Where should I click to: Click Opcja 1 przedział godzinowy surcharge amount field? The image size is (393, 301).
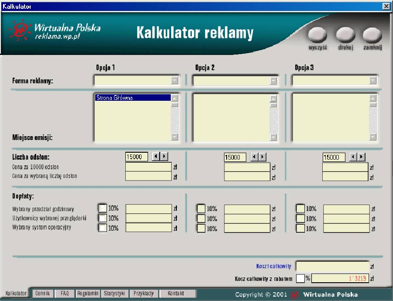tap(148, 209)
